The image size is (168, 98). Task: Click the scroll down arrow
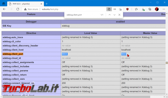167,94
